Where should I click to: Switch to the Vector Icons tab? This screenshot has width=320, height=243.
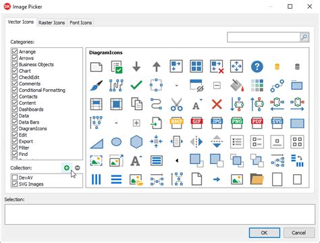(x=20, y=22)
